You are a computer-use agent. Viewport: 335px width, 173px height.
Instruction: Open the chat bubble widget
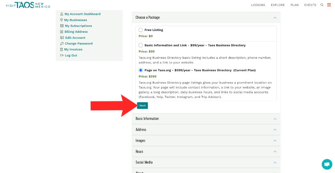pyautogui.click(x=327, y=164)
